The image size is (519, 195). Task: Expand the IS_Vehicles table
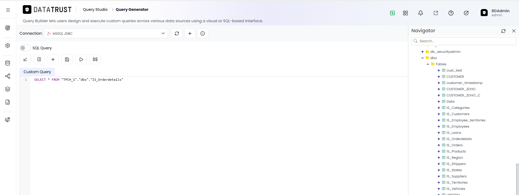pyautogui.click(x=439, y=189)
